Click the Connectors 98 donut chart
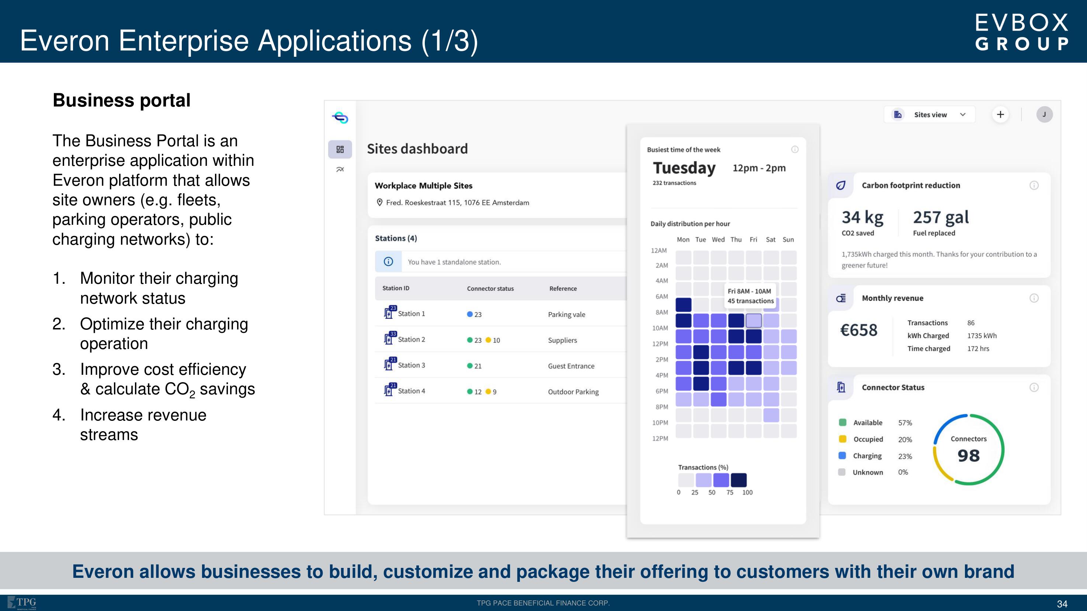1087x611 pixels. tap(968, 450)
